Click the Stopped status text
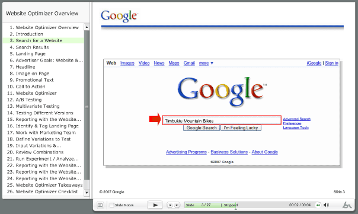This screenshot has width=358, height=214. pyautogui.click(x=231, y=205)
